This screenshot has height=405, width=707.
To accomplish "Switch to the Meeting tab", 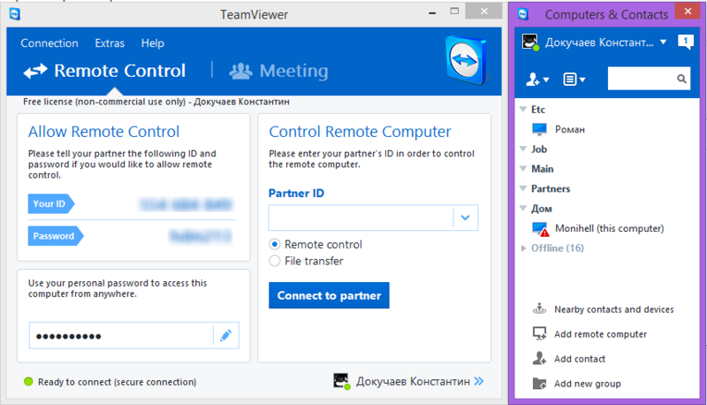I will (x=278, y=71).
